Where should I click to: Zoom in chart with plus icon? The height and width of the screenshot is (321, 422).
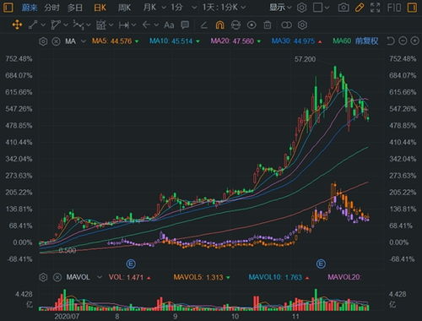tap(414, 41)
